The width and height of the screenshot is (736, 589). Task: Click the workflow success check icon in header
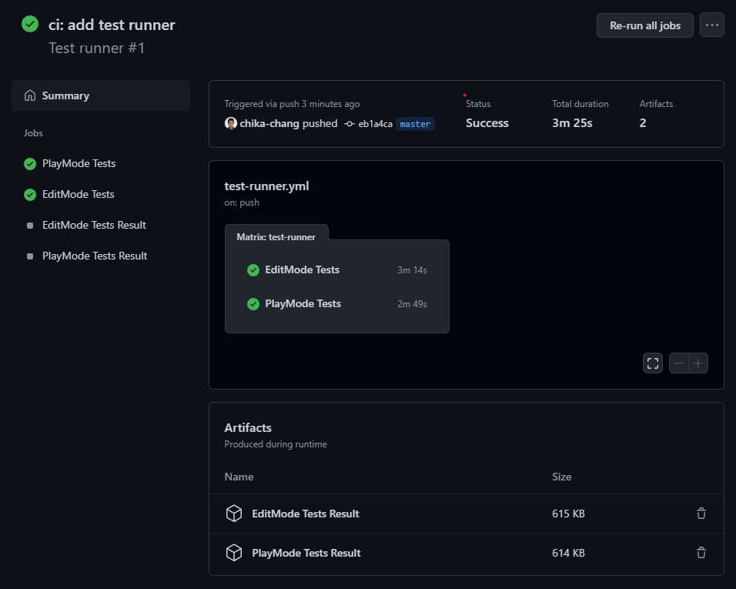click(x=30, y=24)
